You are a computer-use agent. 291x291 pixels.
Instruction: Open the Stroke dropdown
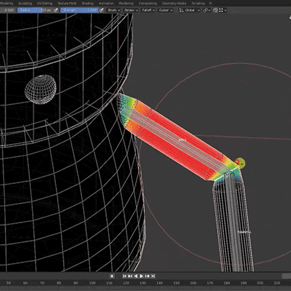point(131,10)
